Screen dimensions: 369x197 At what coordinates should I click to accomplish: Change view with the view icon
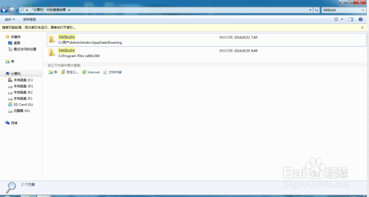point(336,19)
